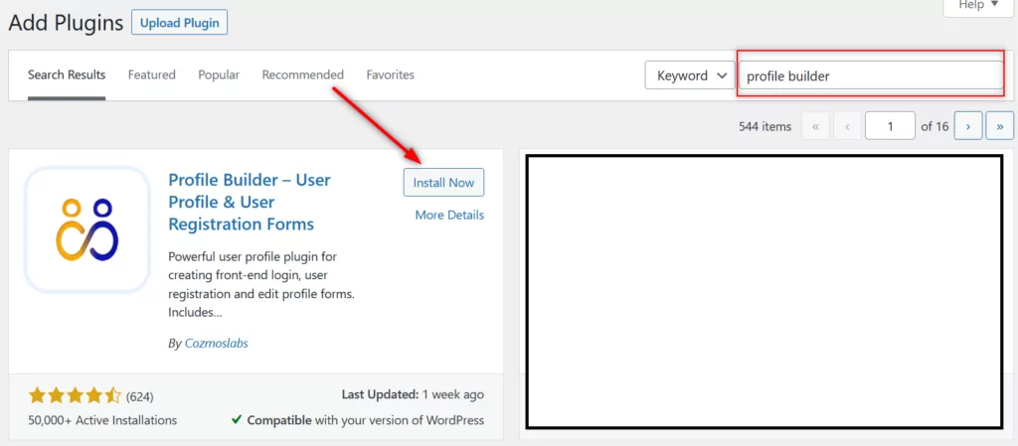The height and width of the screenshot is (446, 1018).
Task: Click the 50,000+ Active Installations text
Action: (102, 420)
